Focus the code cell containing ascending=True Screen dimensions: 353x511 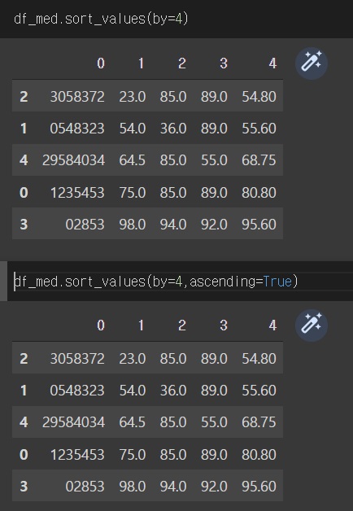[180, 282]
